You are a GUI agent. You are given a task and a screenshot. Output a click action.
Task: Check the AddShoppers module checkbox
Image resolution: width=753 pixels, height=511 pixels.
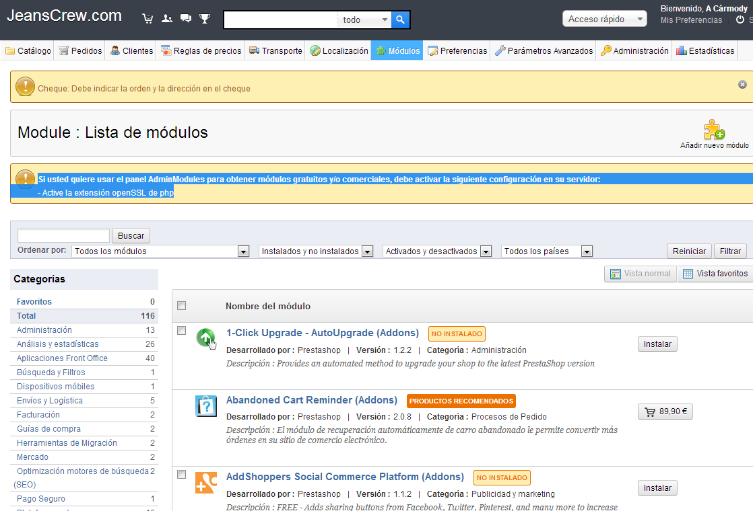(181, 474)
